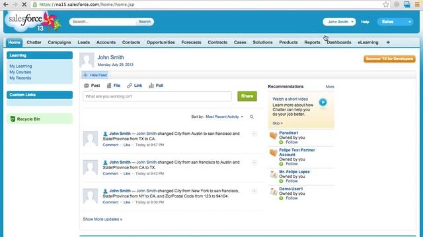Open the John Smith user dropdown

click(x=339, y=22)
